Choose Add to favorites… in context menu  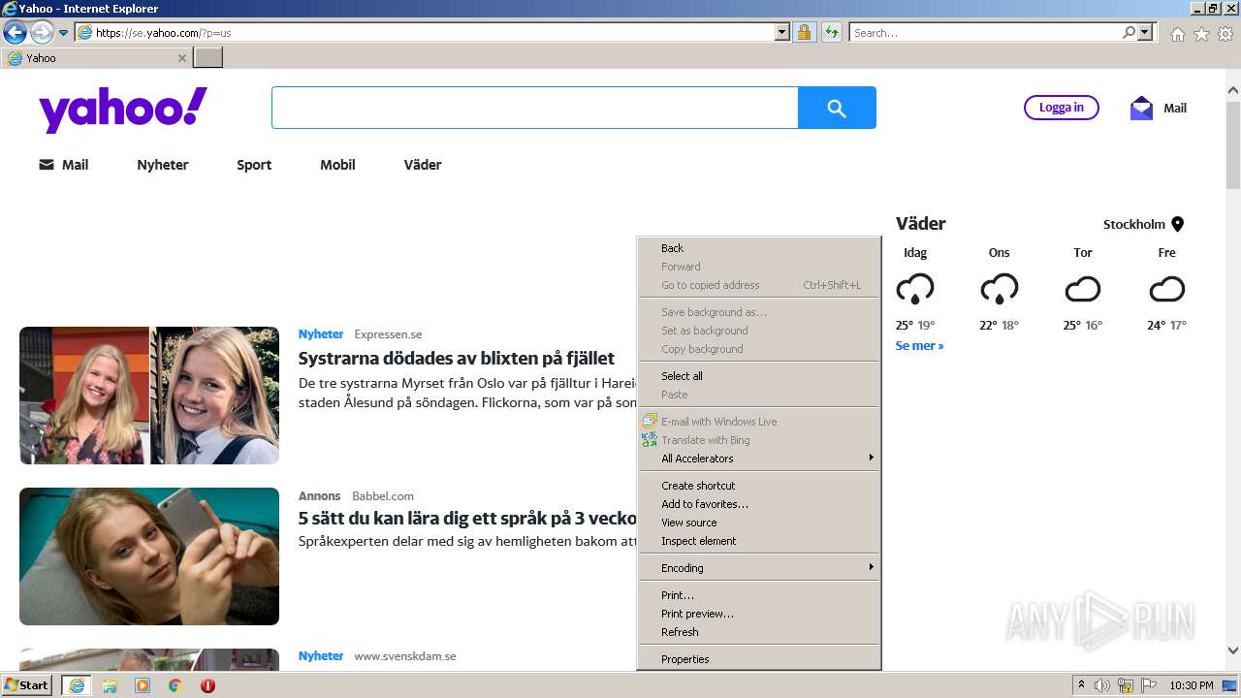tap(759, 504)
